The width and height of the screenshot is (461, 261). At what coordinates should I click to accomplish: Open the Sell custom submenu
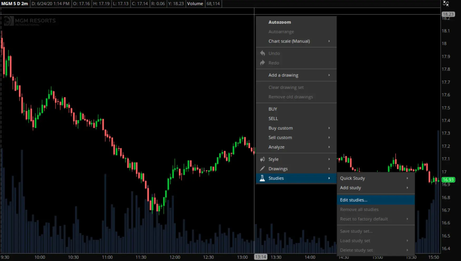pos(296,137)
